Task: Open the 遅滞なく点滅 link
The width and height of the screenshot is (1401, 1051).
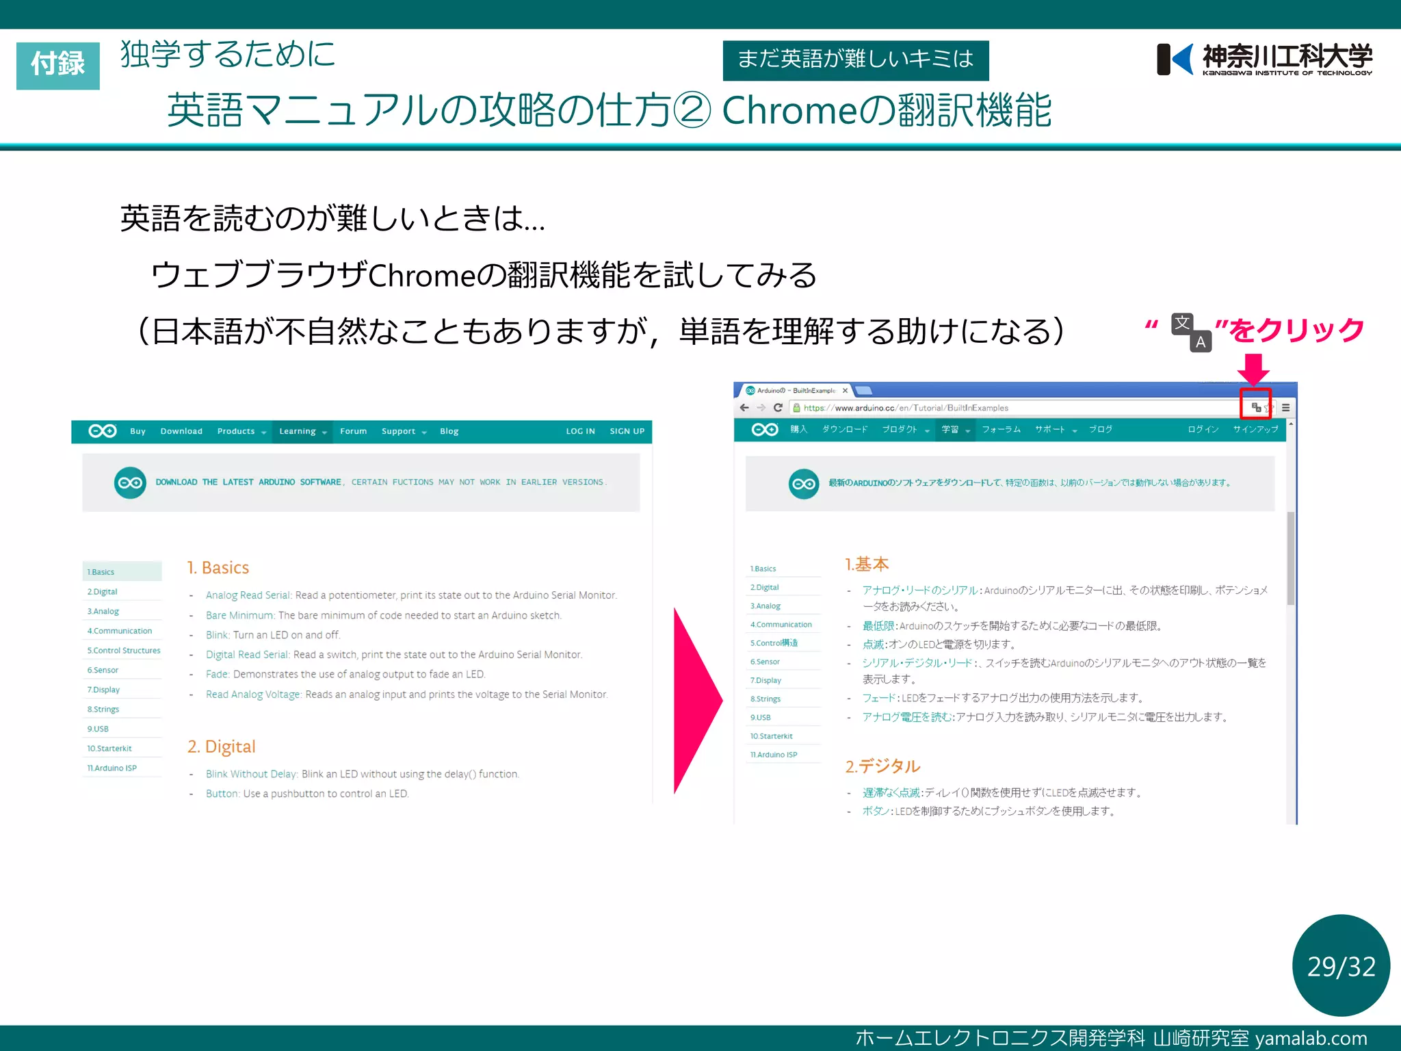Action: point(891,792)
